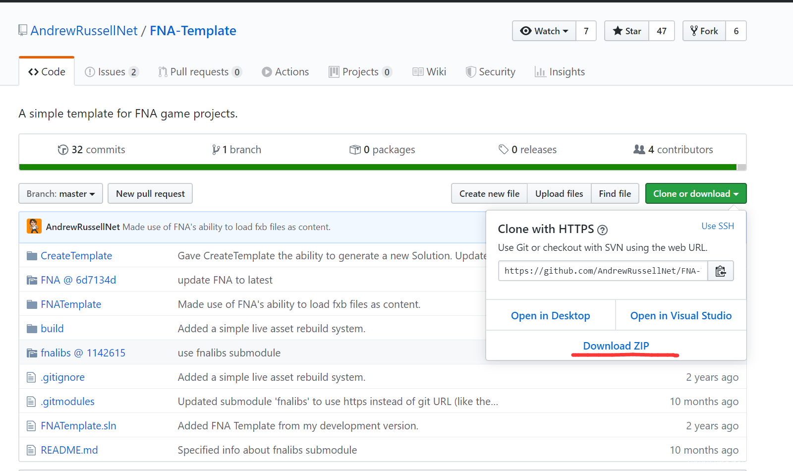
Task: Expand the Branch: master selector
Action: [60, 194]
